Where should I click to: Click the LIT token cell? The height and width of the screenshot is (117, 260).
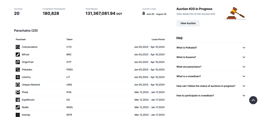click(x=68, y=77)
